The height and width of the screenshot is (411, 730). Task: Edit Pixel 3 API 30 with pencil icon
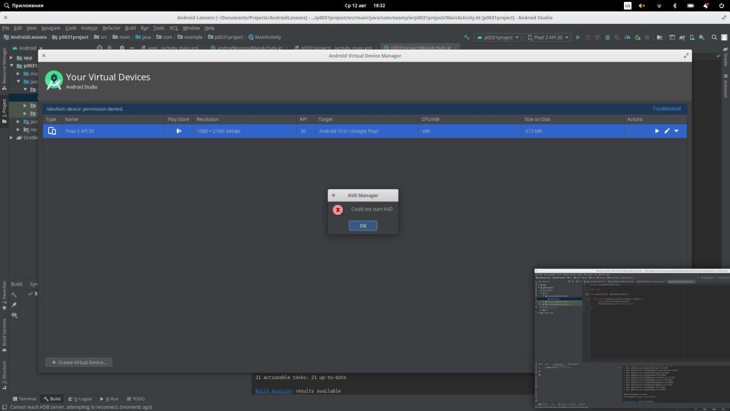(667, 131)
